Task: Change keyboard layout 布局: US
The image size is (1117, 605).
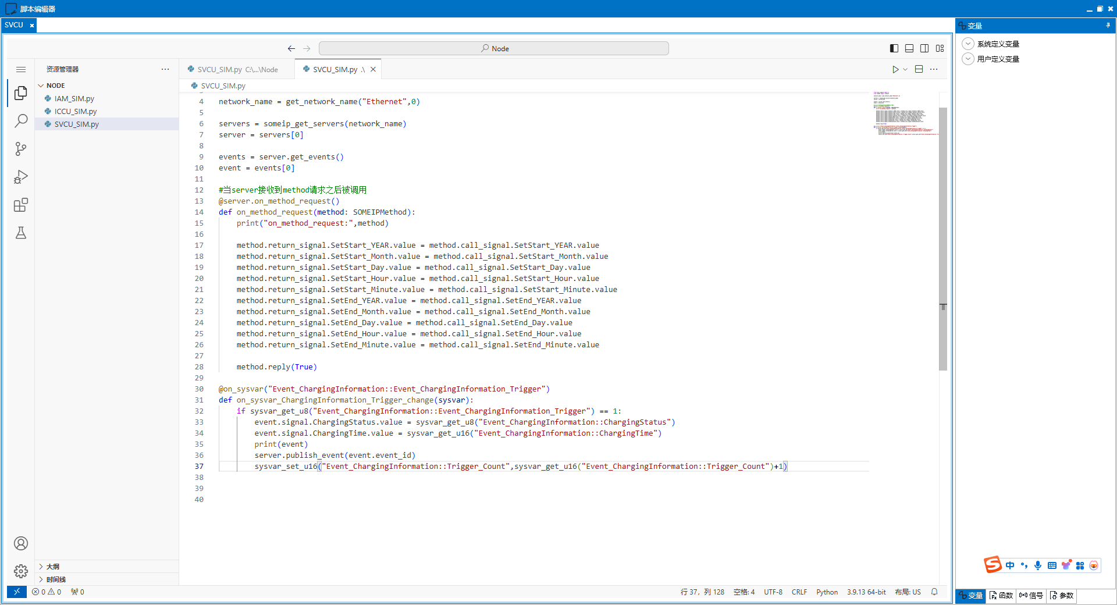Action: pyautogui.click(x=908, y=592)
